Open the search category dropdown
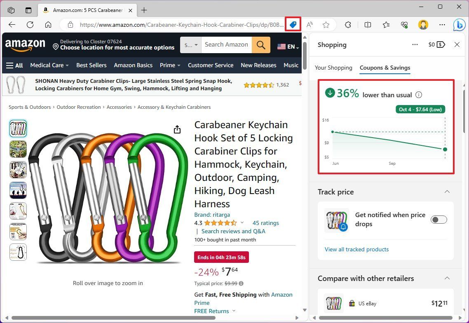Image resolution: width=469 pixels, height=323 pixels. (x=190, y=44)
